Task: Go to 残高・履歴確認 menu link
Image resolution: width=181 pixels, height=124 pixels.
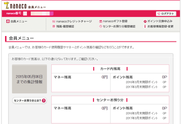Action: (63, 26)
